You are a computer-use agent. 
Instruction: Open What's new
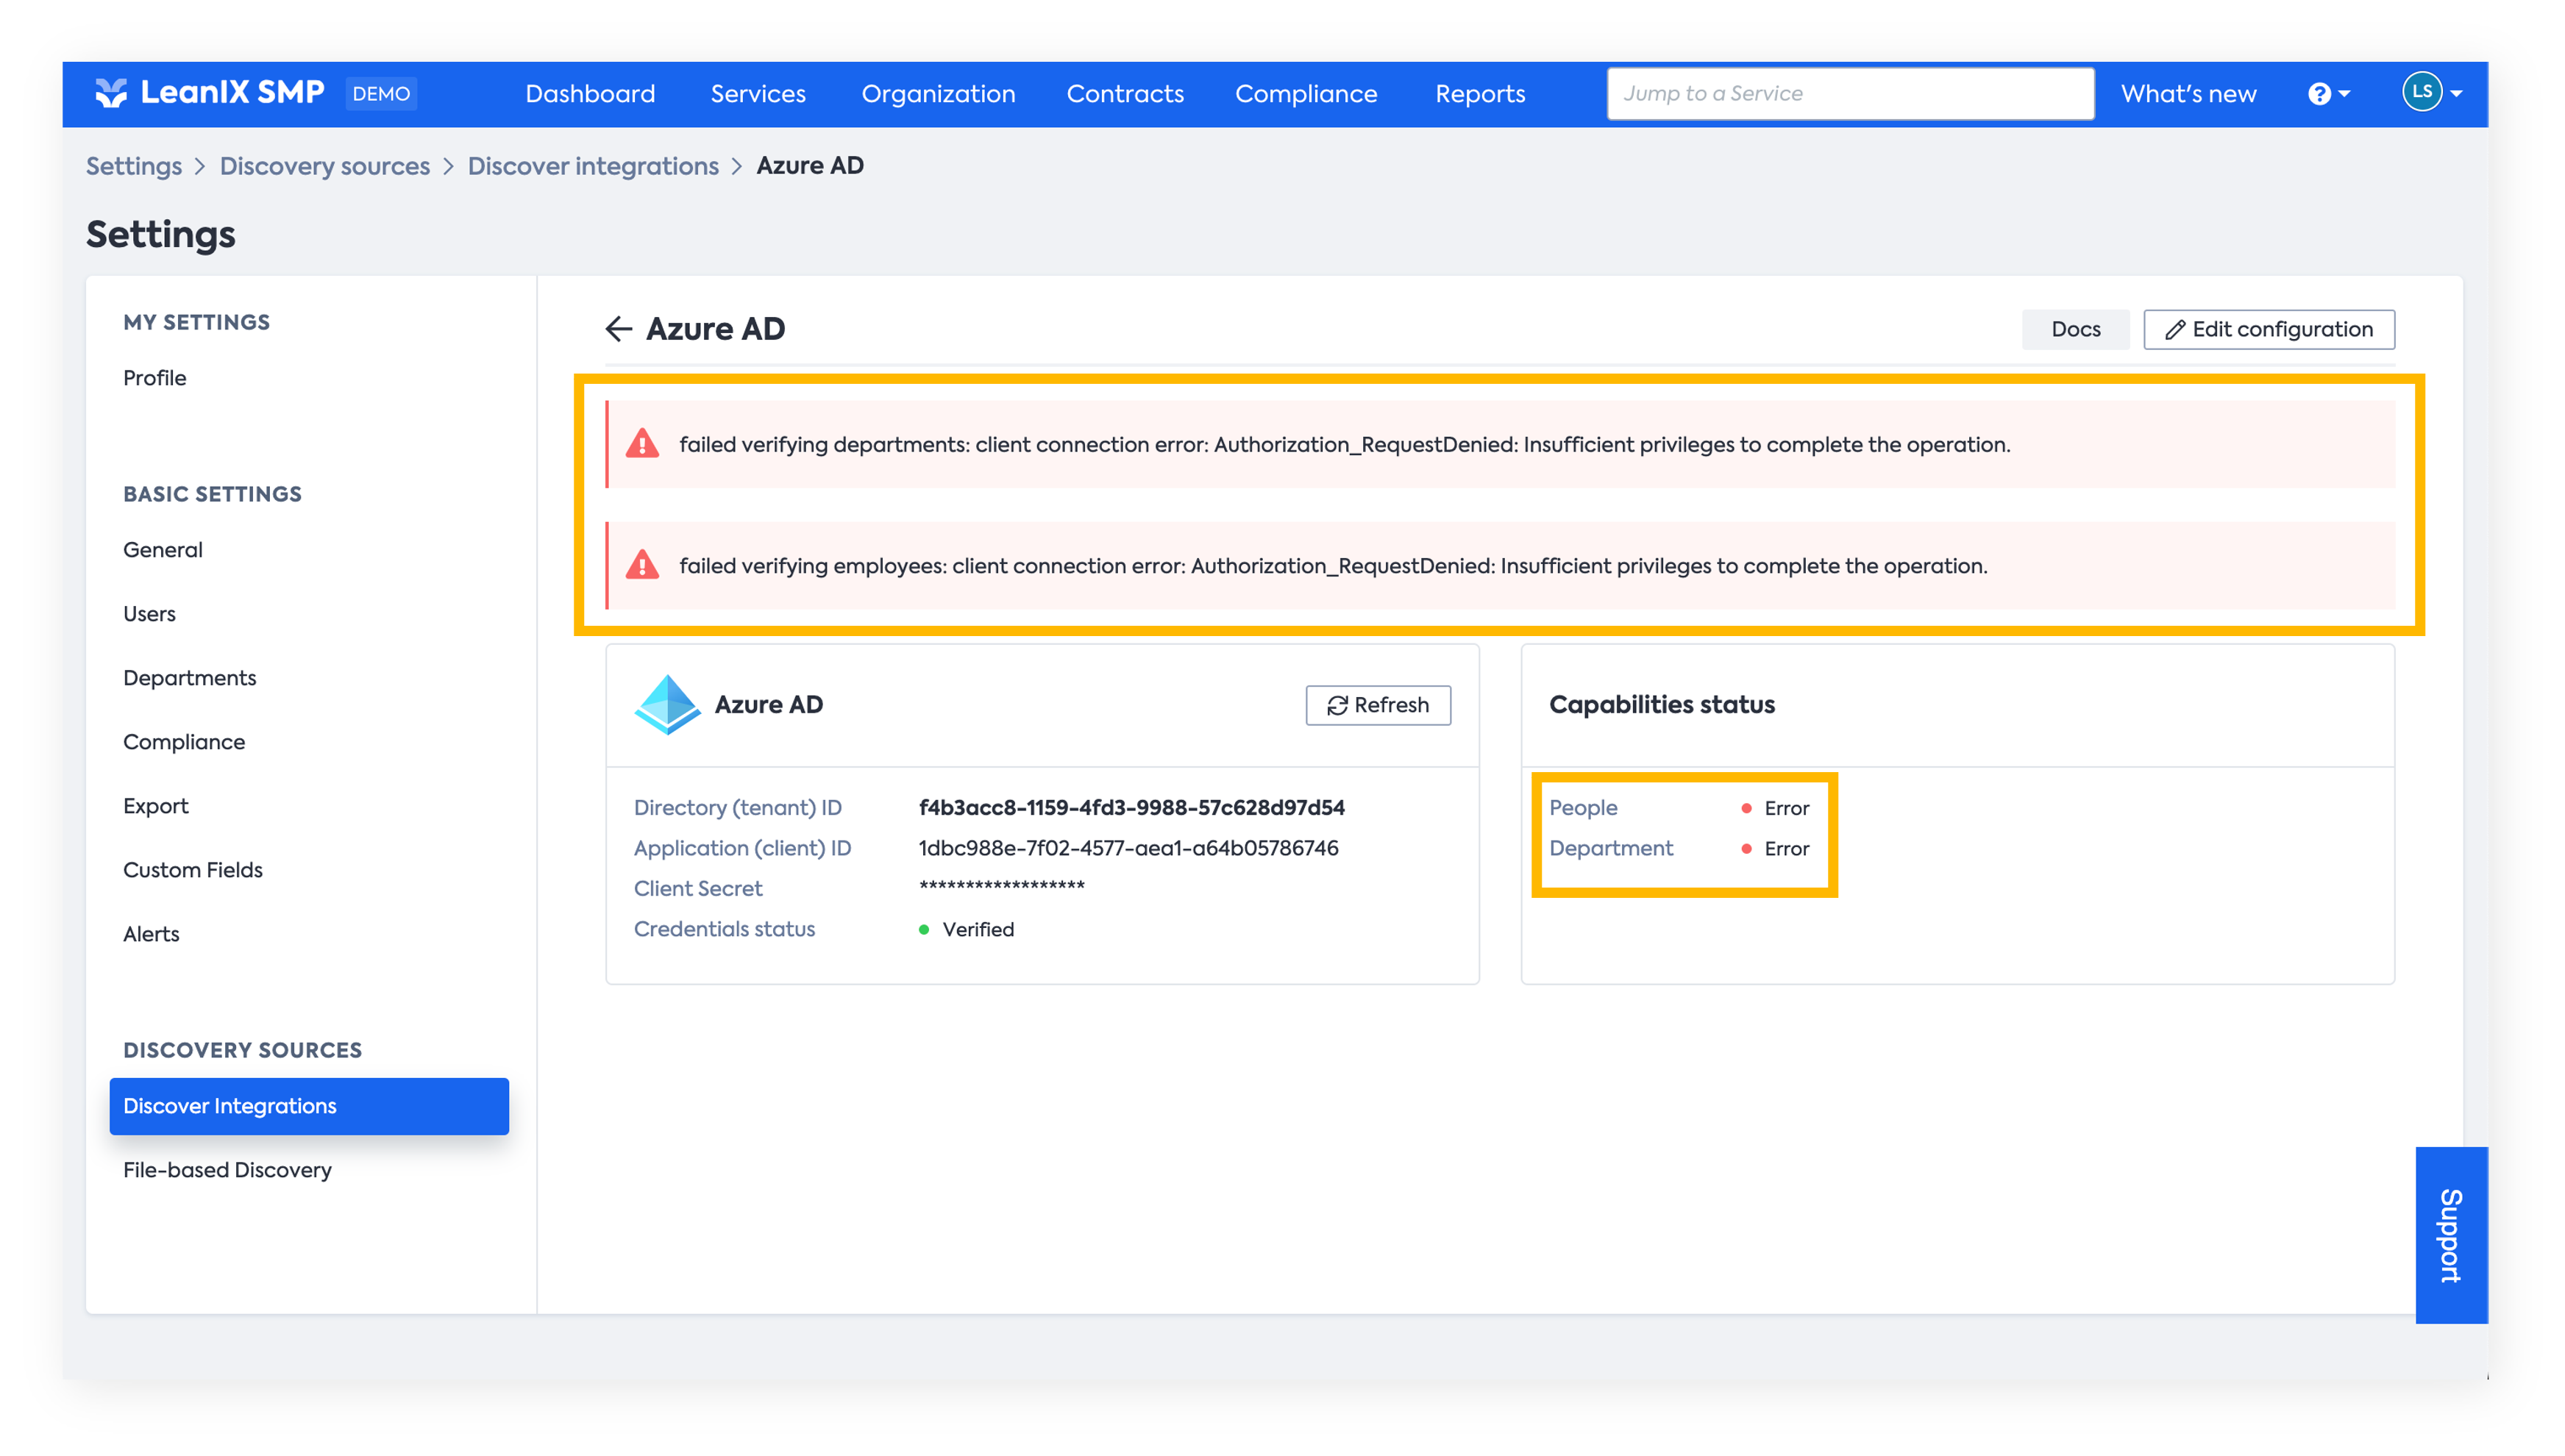click(2188, 94)
